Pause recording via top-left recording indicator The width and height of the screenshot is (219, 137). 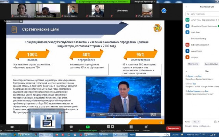[x=21, y=21]
